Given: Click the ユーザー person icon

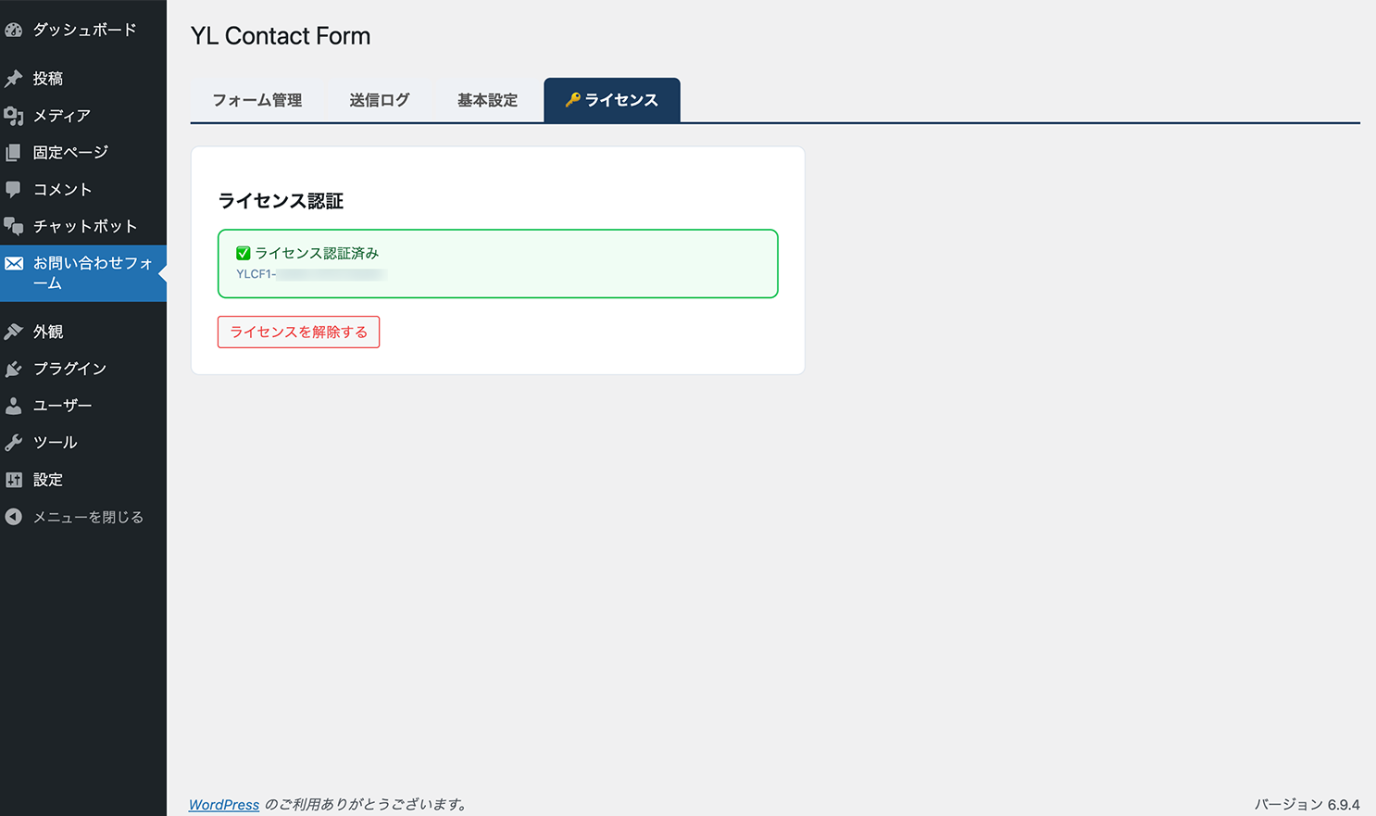Looking at the screenshot, I should (x=14, y=406).
